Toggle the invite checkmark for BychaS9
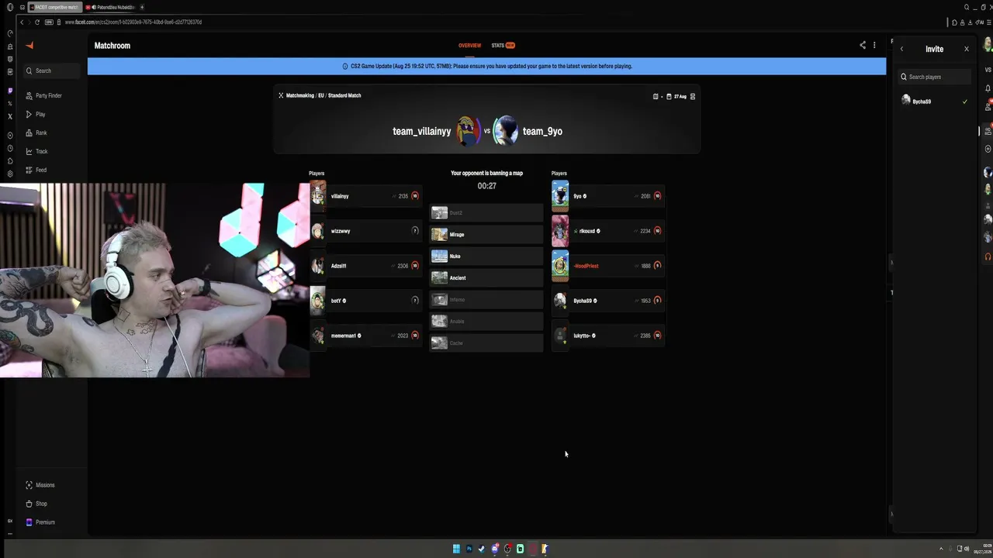993x558 pixels. [x=965, y=102]
